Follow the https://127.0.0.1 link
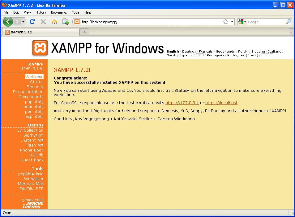This screenshot has height=217, width=295. pos(182,103)
